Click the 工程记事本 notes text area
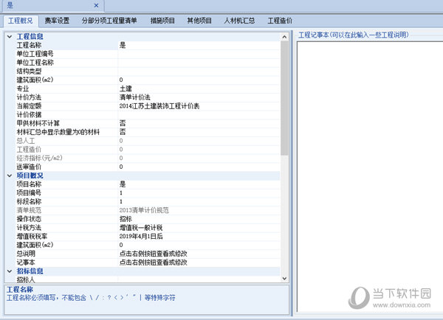443x320 pixels. [x=370, y=177]
